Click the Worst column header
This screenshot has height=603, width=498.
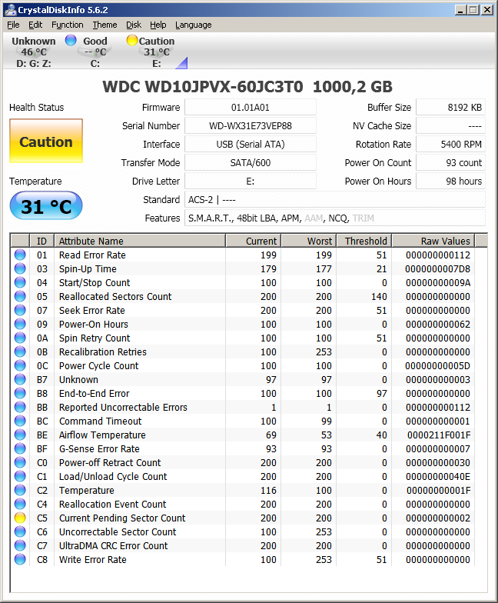(x=309, y=242)
